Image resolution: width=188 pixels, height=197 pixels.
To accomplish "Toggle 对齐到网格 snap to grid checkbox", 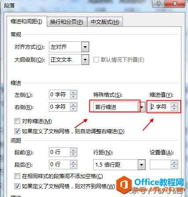I will (x=17, y=186).
